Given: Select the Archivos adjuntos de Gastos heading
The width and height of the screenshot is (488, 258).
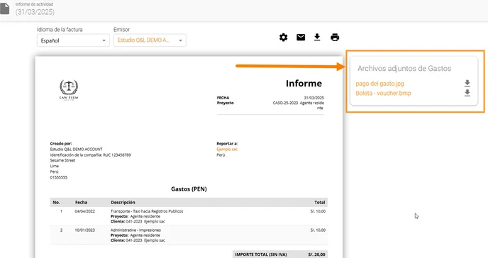Looking at the screenshot, I should click(x=404, y=68).
